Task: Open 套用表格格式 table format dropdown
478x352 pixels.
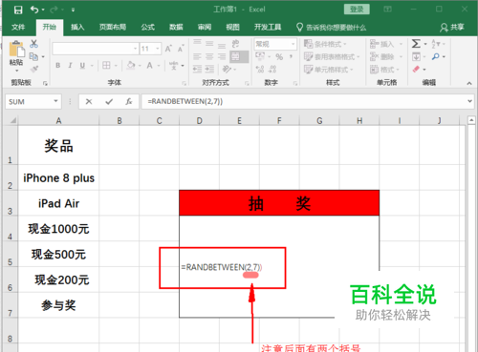Action: point(332,57)
